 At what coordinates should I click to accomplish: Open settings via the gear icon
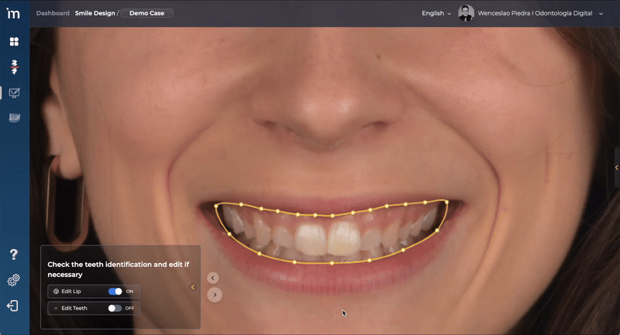point(13,280)
